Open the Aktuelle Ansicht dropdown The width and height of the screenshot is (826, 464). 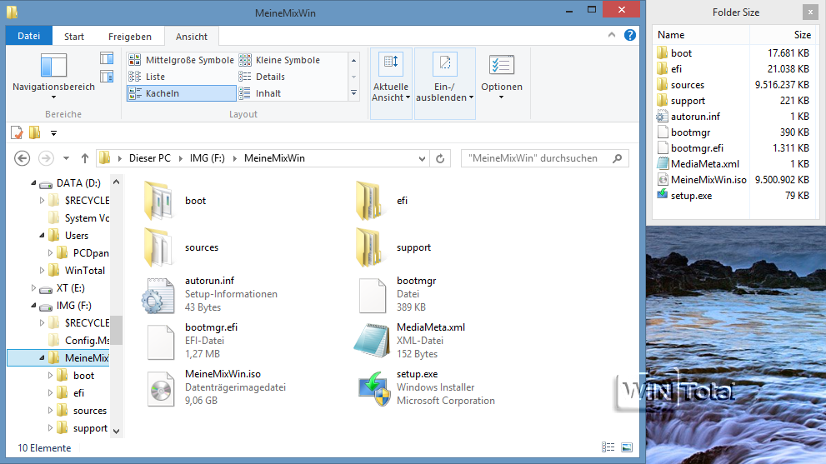tap(391, 83)
